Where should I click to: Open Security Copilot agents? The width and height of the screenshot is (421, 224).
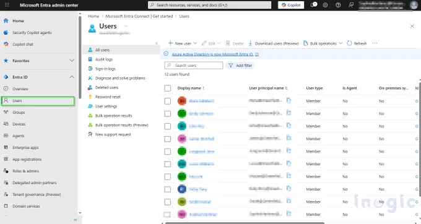[32, 32]
